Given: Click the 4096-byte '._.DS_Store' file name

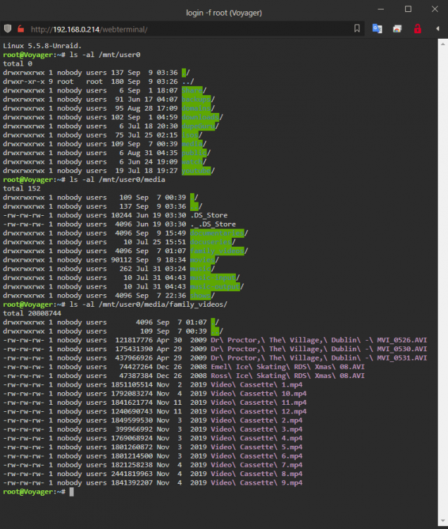Looking at the screenshot, I should [213, 224].
